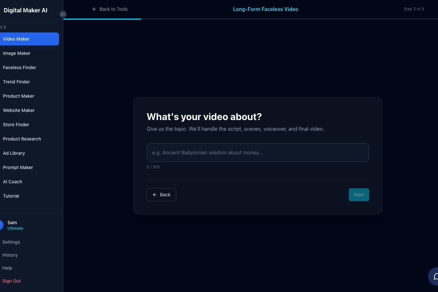This screenshot has width=438, height=292.
Task: View History
Action: (10, 255)
